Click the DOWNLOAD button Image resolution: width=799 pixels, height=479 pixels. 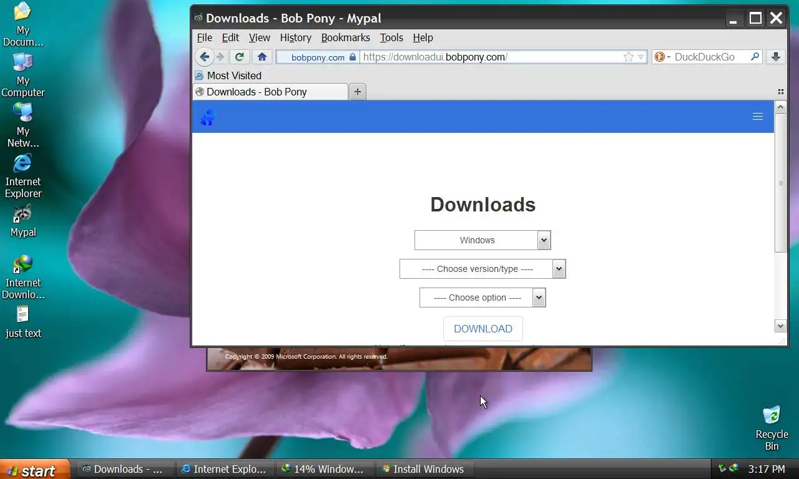[x=483, y=329]
